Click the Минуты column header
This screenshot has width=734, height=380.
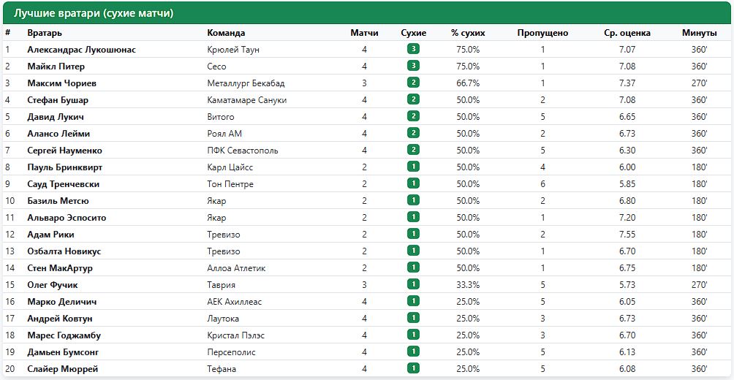[700, 33]
